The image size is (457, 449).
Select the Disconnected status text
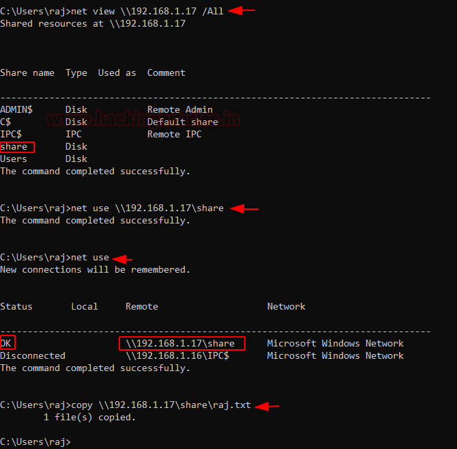coord(33,356)
